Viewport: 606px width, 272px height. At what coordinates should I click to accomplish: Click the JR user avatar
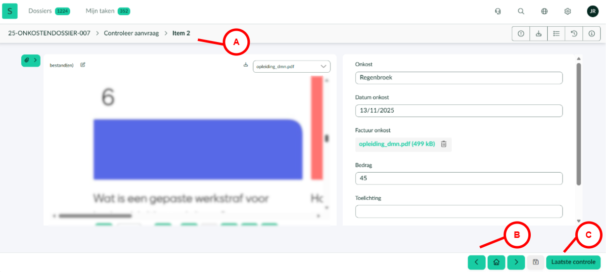coord(592,11)
